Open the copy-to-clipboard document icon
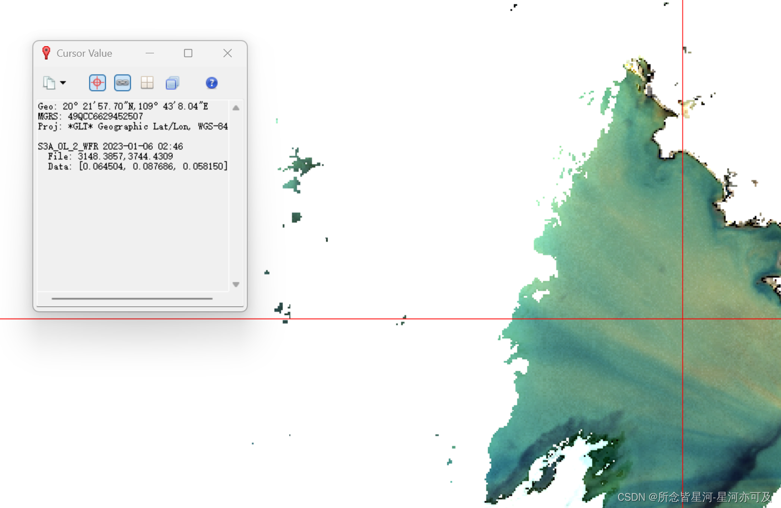 click(x=49, y=83)
